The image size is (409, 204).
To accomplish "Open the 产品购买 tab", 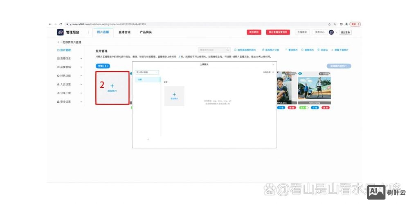I will click(146, 32).
